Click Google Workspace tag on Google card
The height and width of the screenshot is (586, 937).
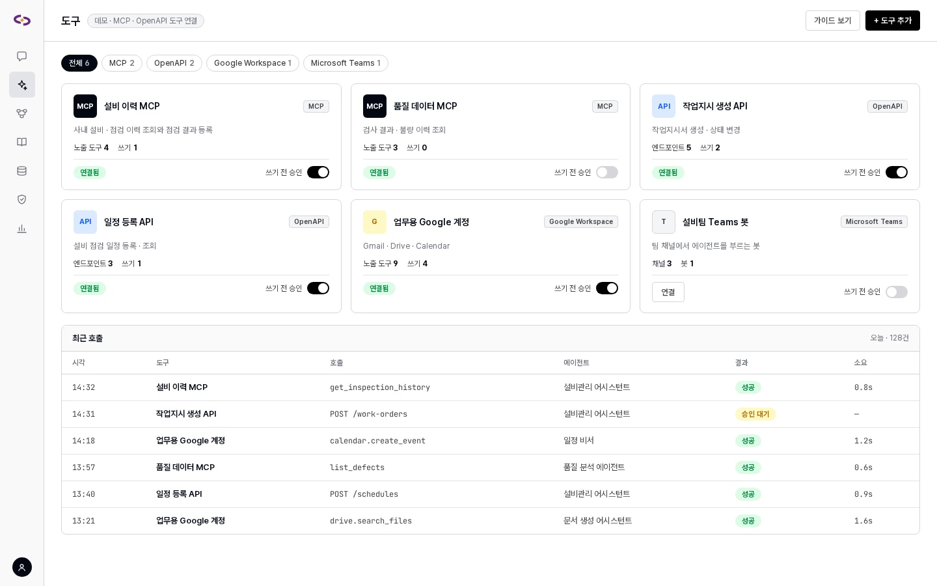[581, 222]
